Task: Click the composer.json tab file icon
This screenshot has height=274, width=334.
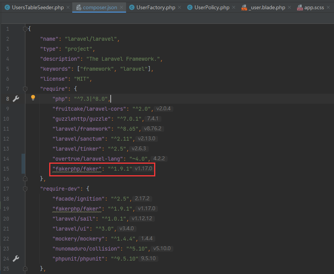Action: point(79,8)
